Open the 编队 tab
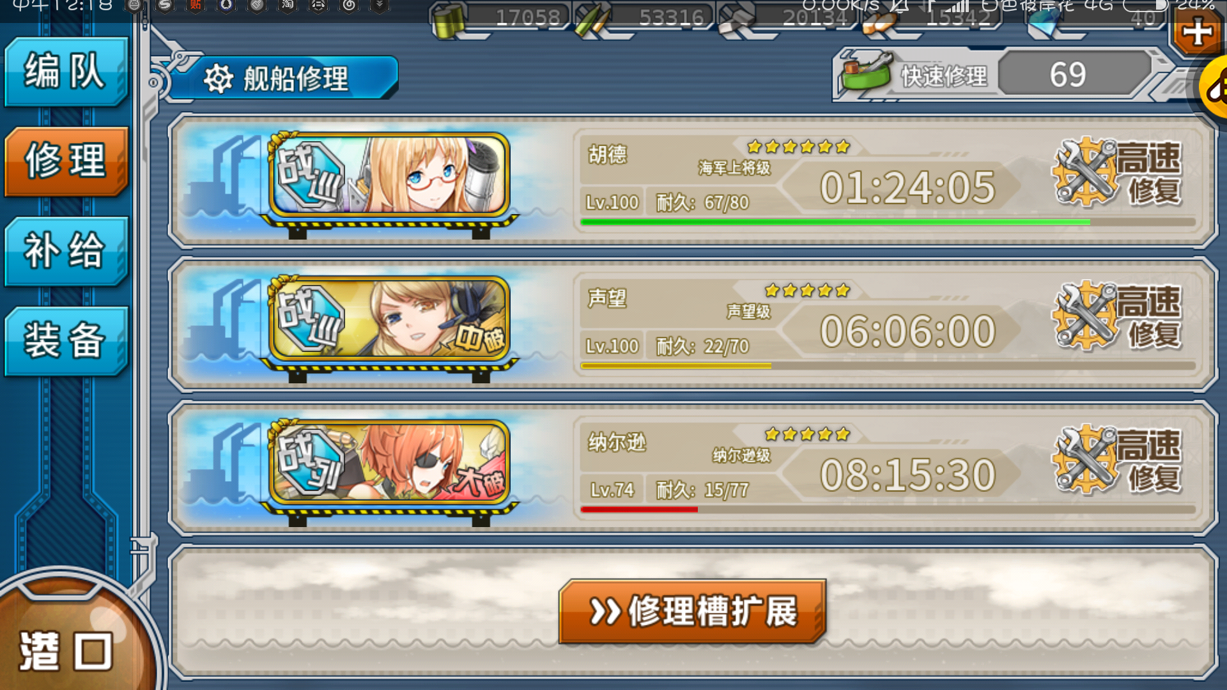The image size is (1227, 690). (66, 72)
